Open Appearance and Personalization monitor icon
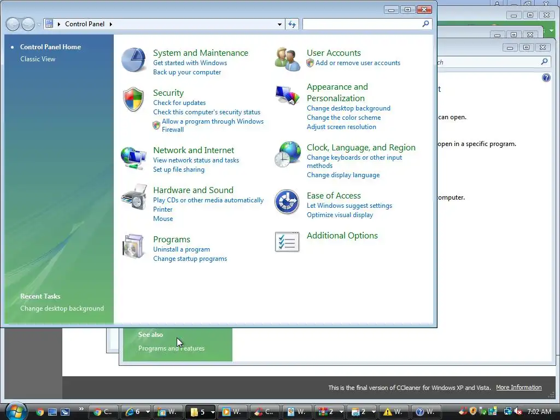The height and width of the screenshot is (420, 560). point(287,95)
